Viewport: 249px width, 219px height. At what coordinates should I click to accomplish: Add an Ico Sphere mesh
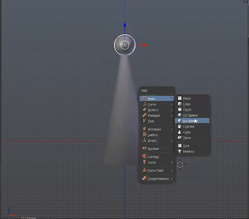coord(192,121)
